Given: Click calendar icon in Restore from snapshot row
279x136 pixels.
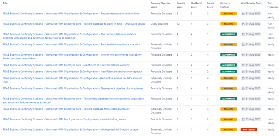Looking at the screenshot, I should click(243, 45).
